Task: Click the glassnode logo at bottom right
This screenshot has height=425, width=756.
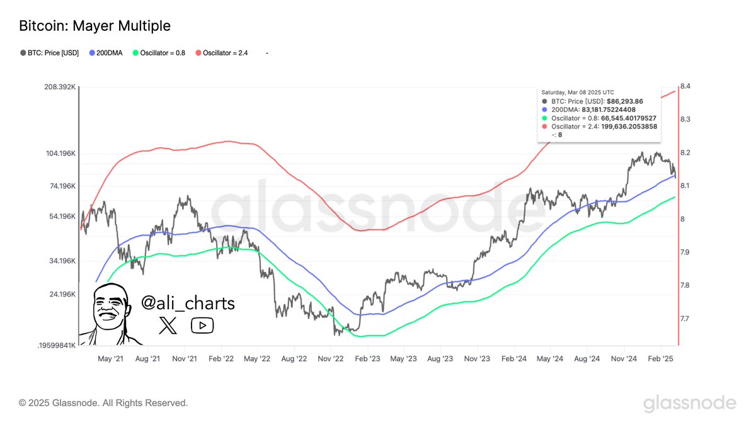Action: 689,403
